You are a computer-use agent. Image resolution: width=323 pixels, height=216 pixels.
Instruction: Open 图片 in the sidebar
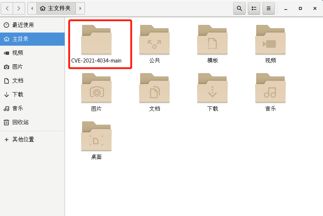pos(32,67)
